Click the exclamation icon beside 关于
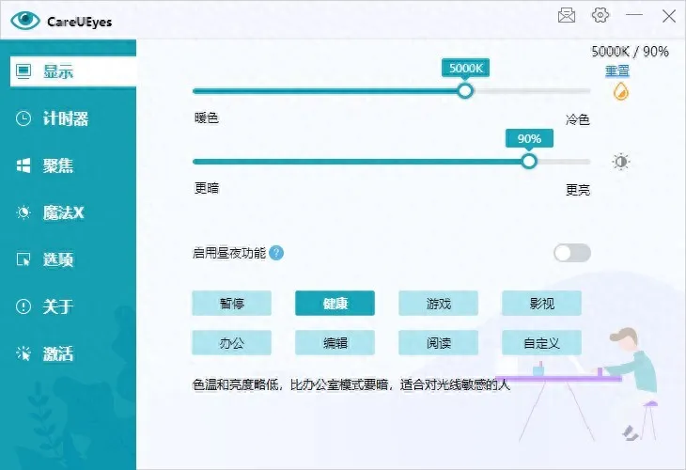 [23, 306]
